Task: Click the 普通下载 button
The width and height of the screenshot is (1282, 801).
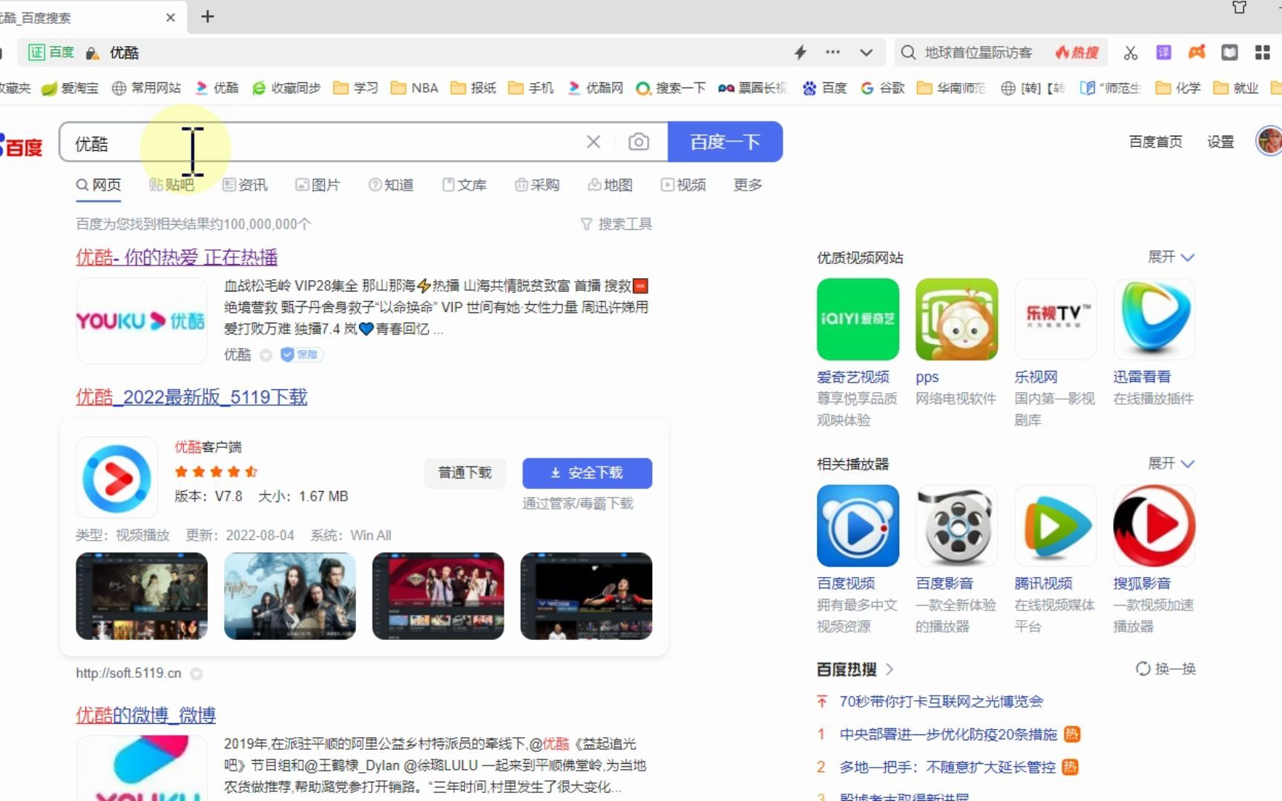Action: click(x=464, y=473)
